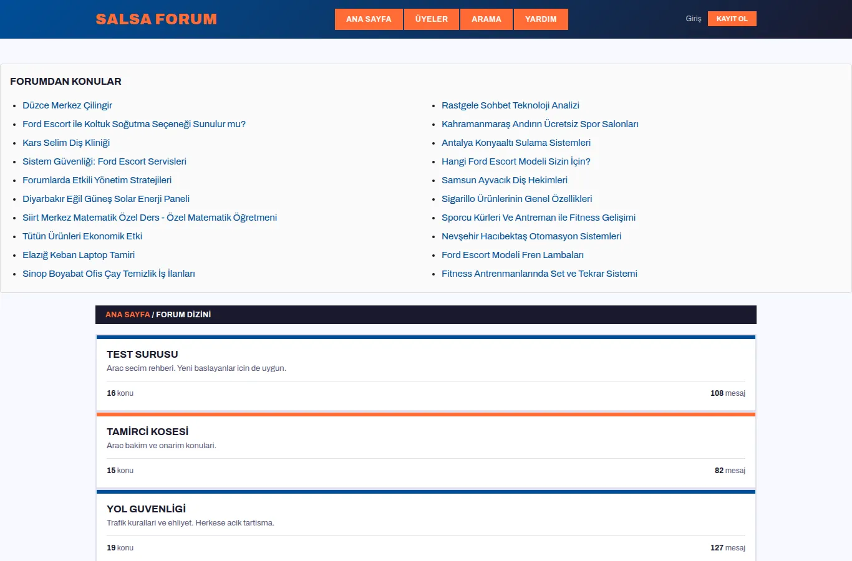Open topic Düzce Merkez Çilingir
This screenshot has height=561, width=852.
[x=67, y=105]
